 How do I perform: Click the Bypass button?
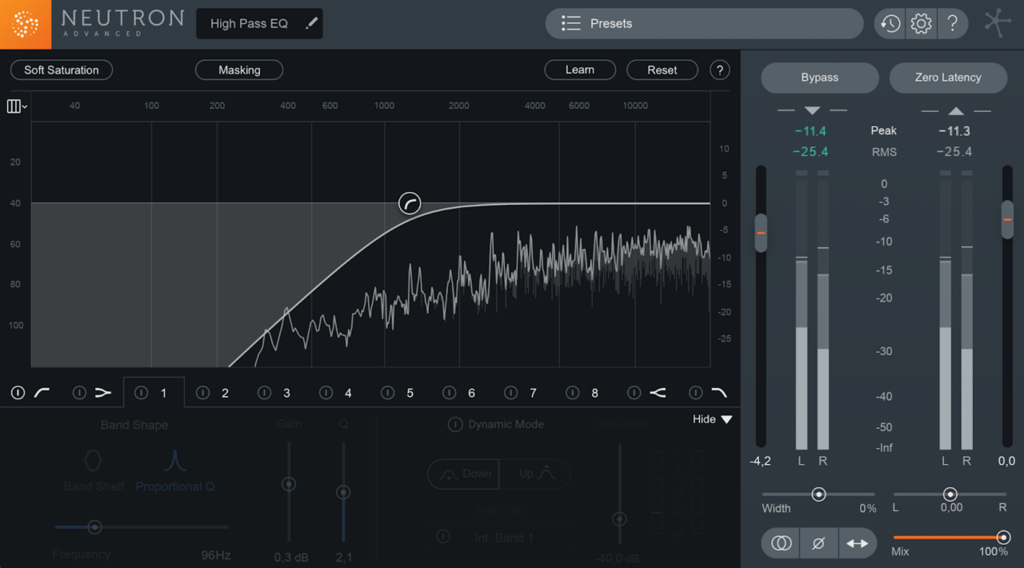[820, 78]
